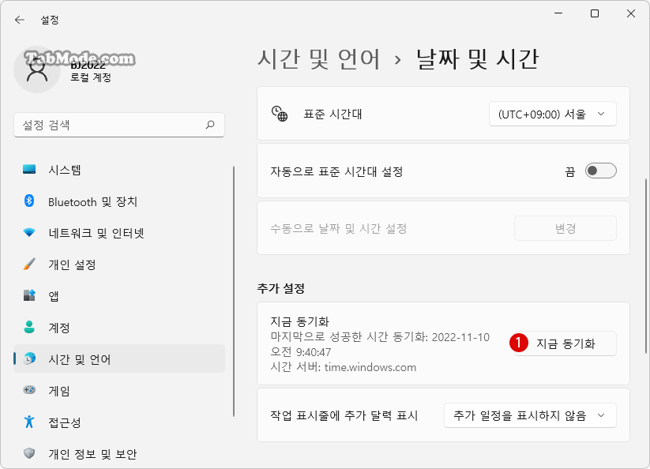
Task: Open 추가 일정을 표시하지 않음 dropdown
Action: 530,415
